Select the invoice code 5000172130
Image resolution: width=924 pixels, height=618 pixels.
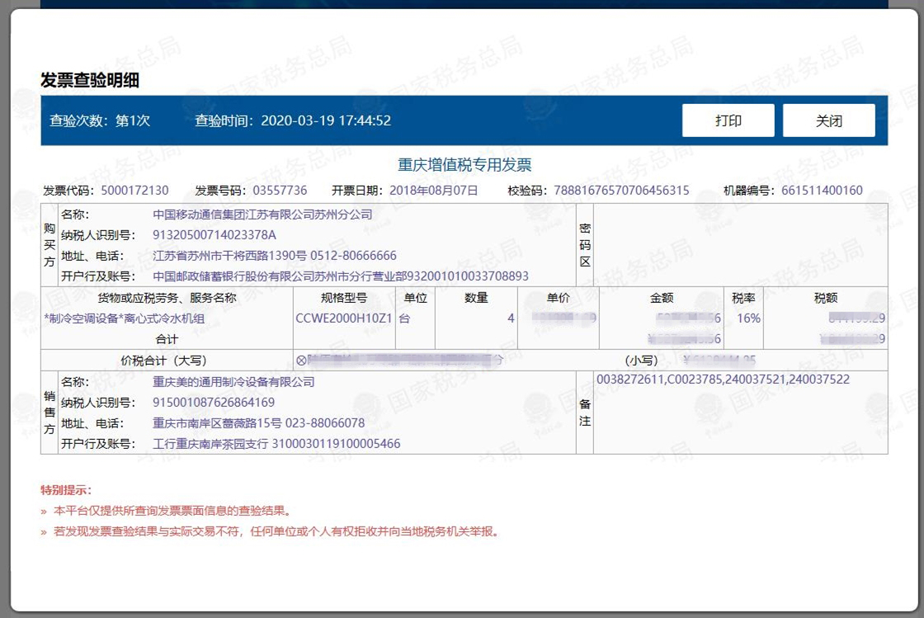(x=134, y=191)
